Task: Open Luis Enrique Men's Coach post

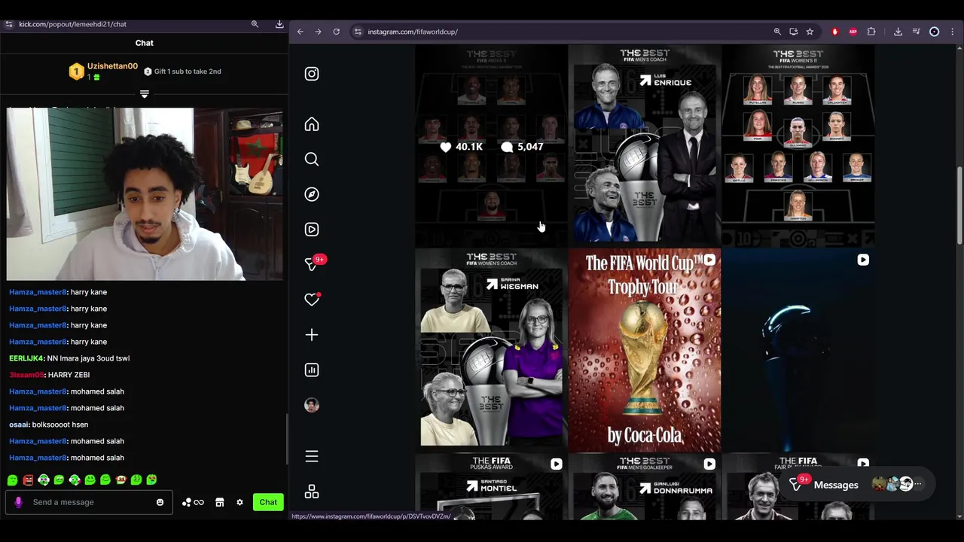Action: (x=645, y=145)
